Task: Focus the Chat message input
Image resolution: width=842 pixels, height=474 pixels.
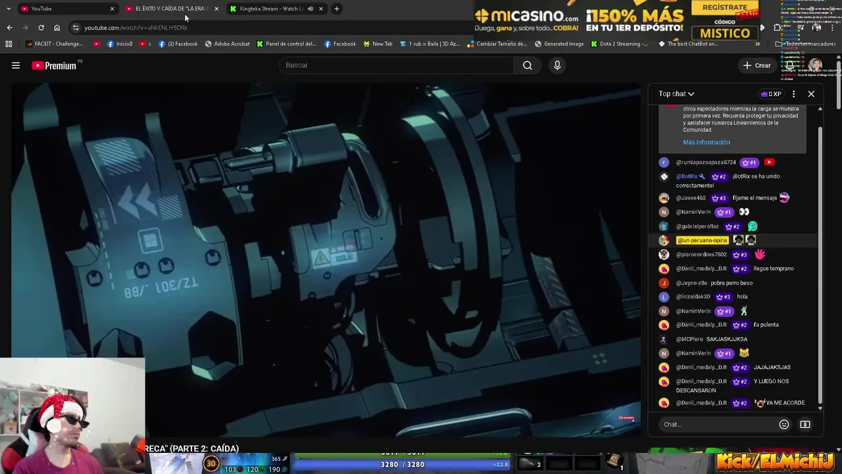Action: (717, 425)
